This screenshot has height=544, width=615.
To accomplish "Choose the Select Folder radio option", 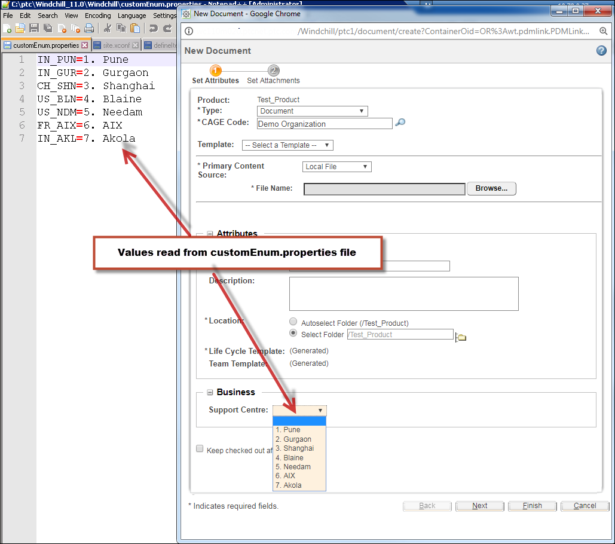I will [293, 334].
